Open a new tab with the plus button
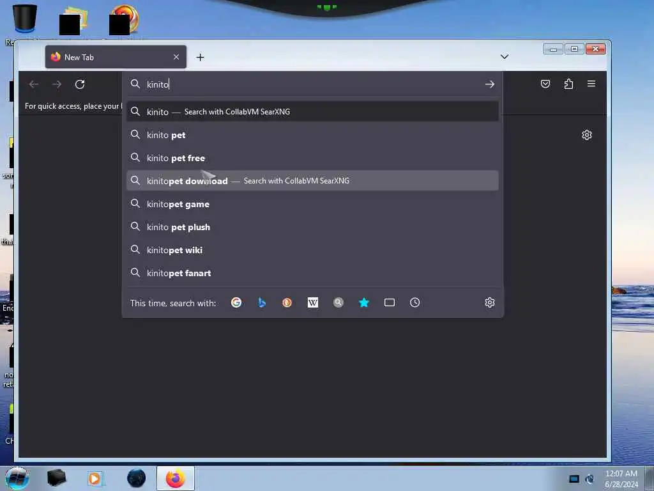 200,57
